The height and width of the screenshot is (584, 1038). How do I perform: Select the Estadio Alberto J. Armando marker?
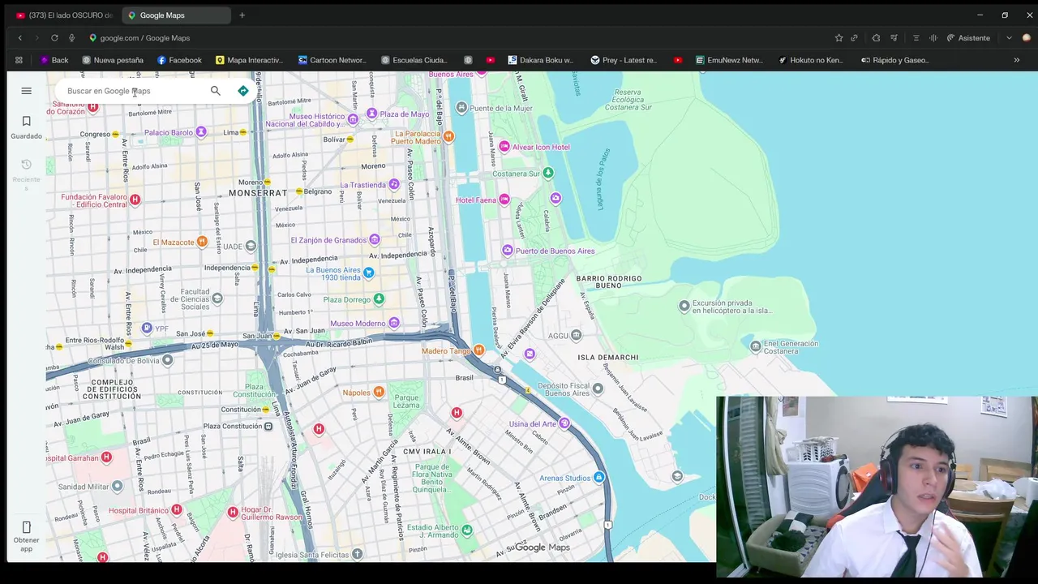[466, 530]
